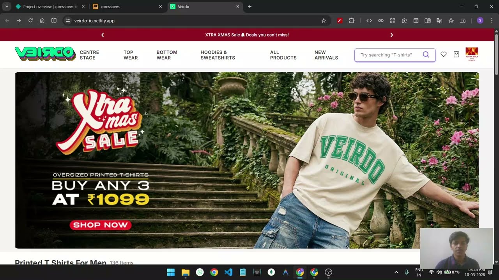499x280 pixels.
Task: Close the Project overview tab
Action: tap(83, 7)
